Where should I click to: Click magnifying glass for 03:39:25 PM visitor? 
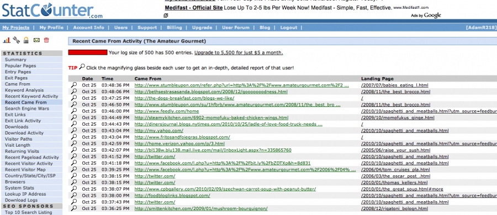coord(74,169)
